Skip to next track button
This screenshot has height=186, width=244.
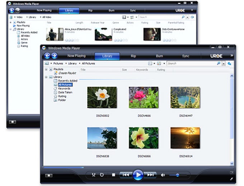150,175
